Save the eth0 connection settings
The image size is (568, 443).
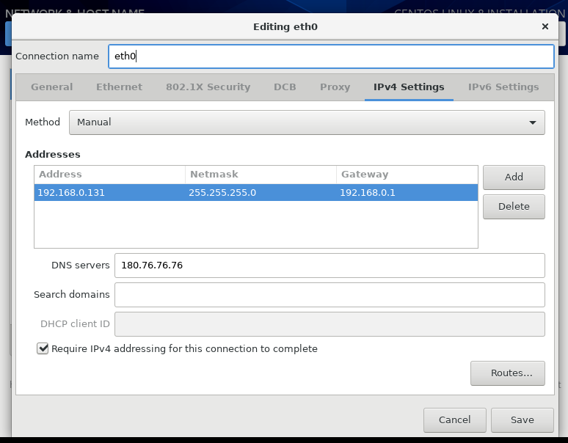point(523,420)
